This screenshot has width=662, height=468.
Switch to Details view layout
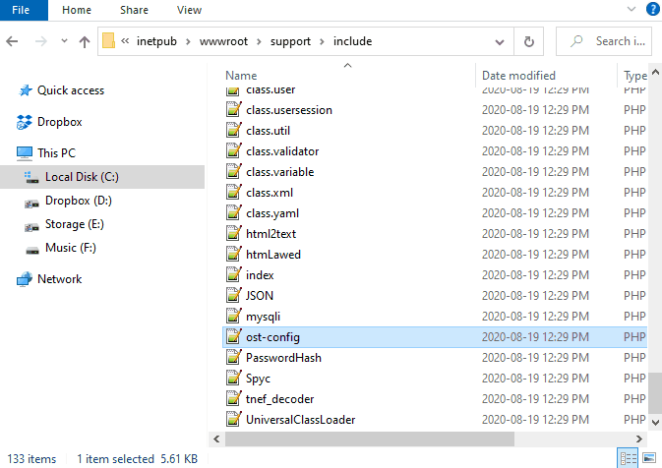628,458
